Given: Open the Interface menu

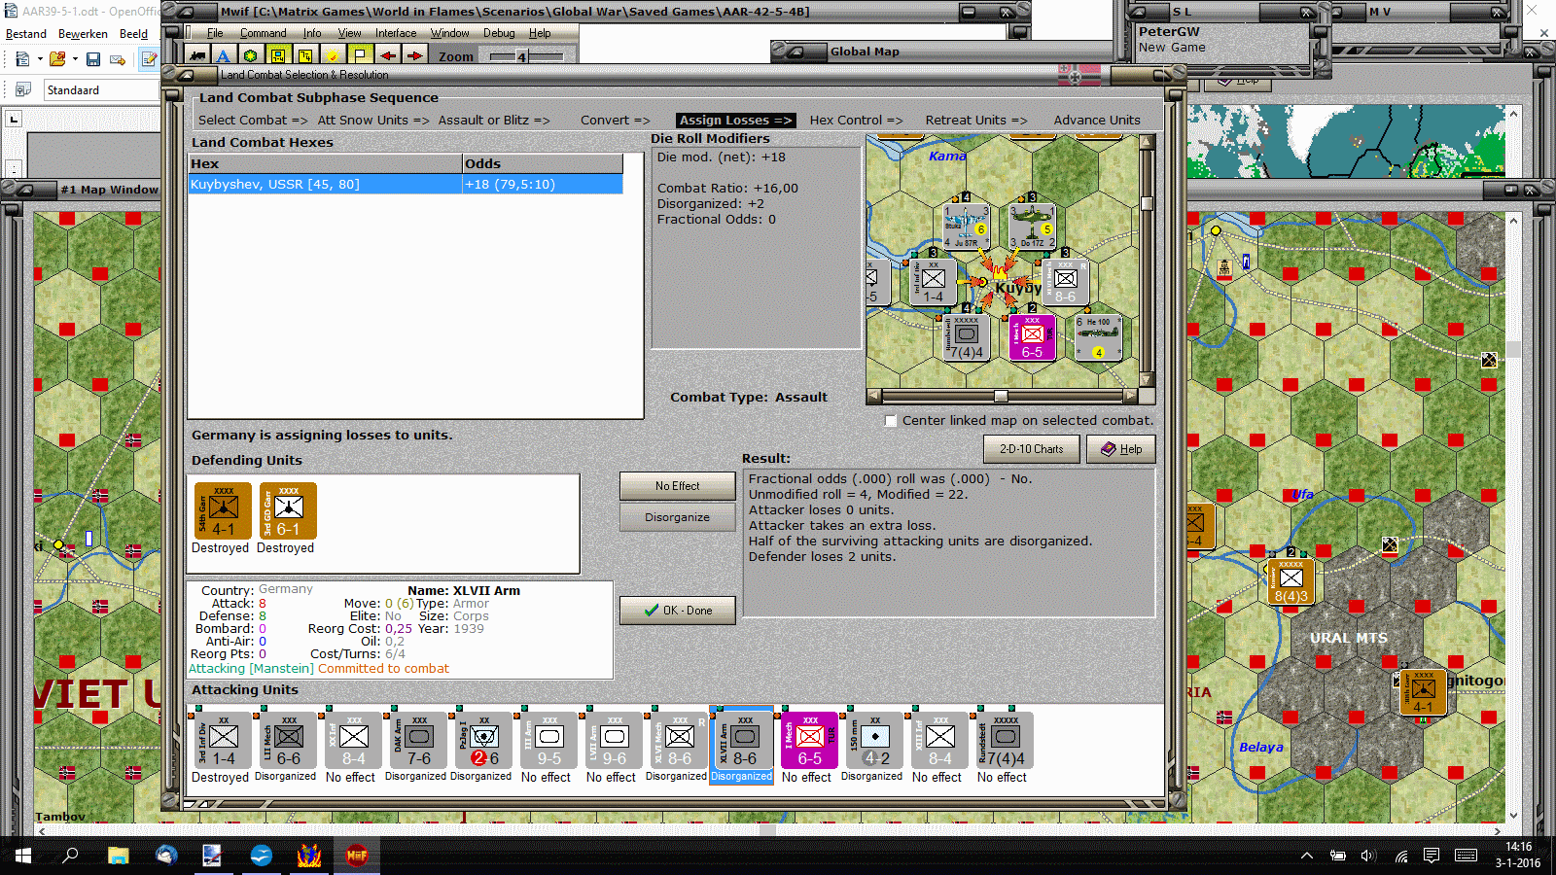Looking at the screenshot, I should pos(396,33).
